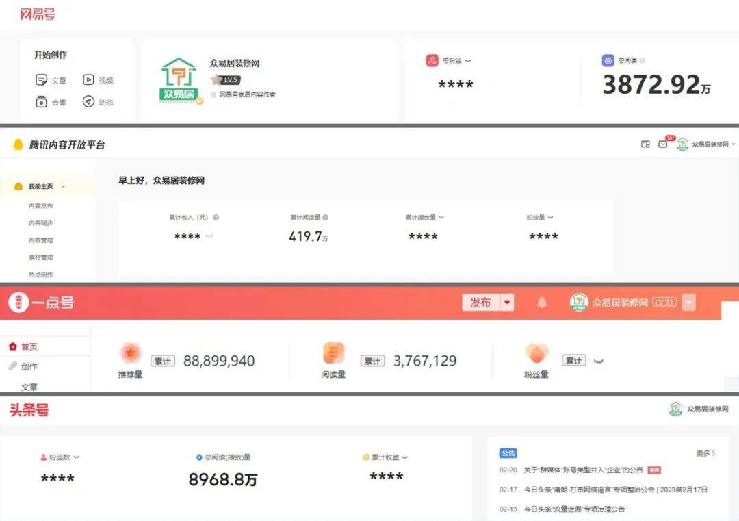Screen dimensions: 739x521
Task: Open 更多 announcements in 头条号
Action: pos(705,453)
